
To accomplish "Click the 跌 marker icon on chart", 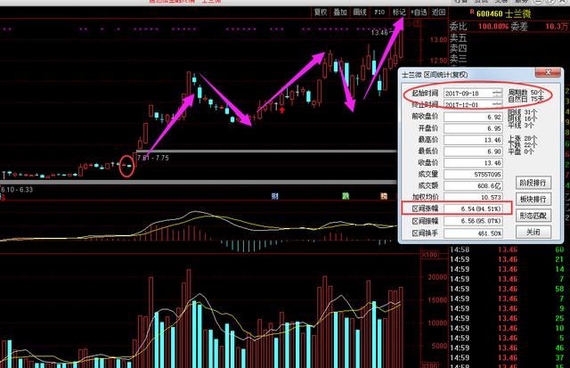I will [345, 195].
